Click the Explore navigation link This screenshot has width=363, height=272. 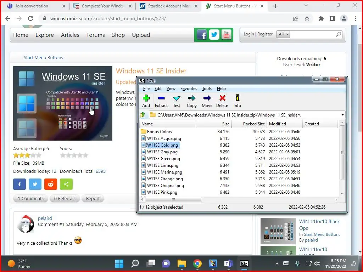click(45, 35)
